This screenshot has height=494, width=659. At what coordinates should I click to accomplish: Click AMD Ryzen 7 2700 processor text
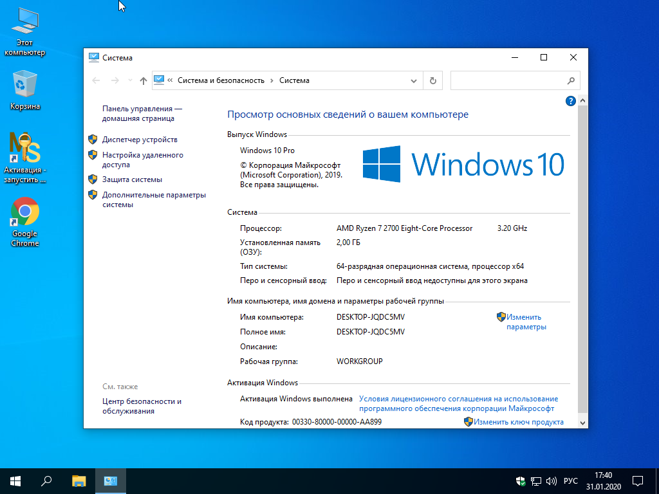coord(404,228)
